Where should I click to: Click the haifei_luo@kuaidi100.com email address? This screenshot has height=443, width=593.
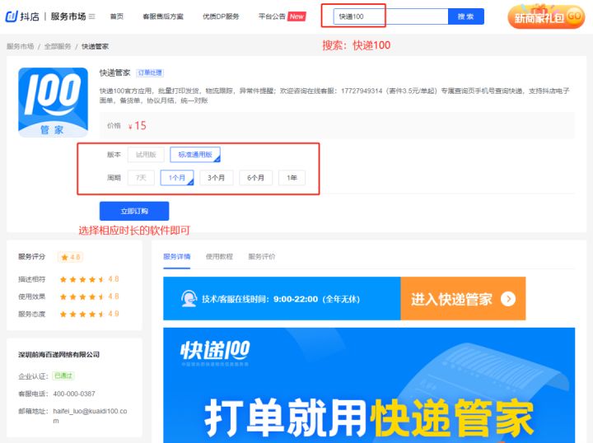point(90,415)
